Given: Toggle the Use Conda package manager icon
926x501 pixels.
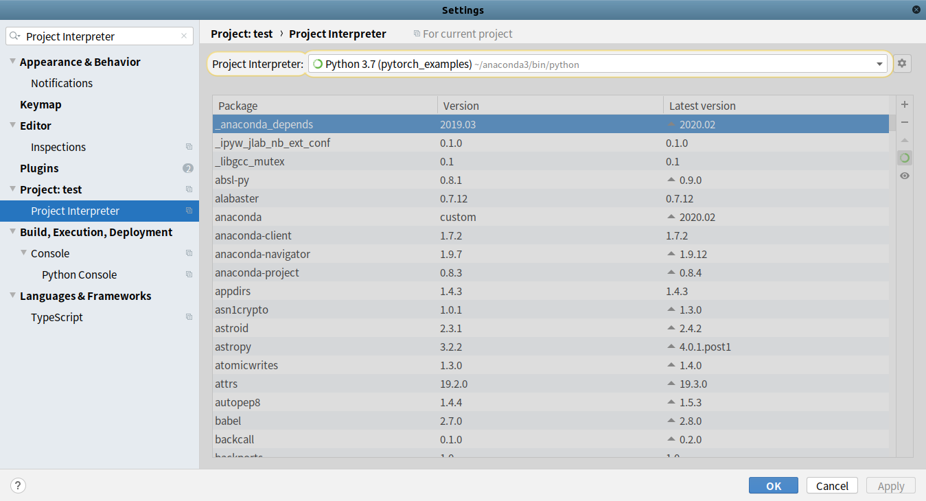Looking at the screenshot, I should 905,158.
